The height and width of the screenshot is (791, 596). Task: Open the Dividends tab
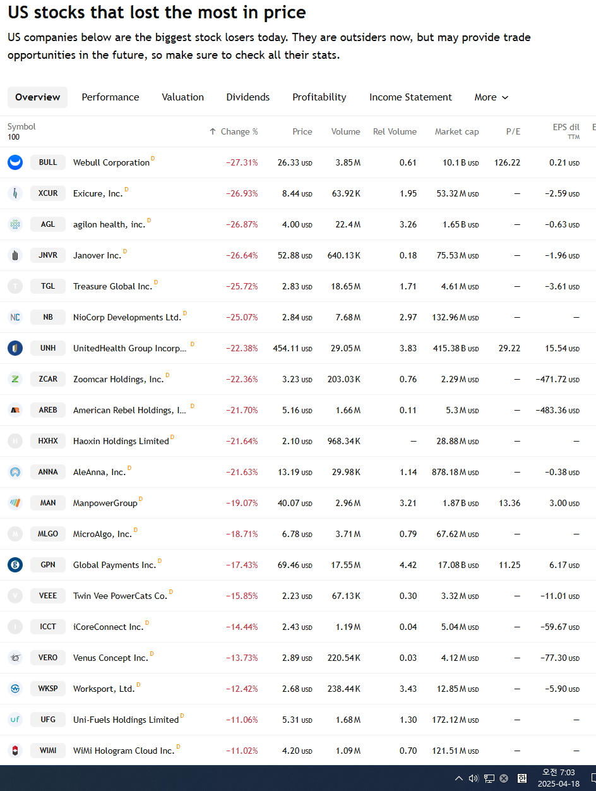coord(248,97)
